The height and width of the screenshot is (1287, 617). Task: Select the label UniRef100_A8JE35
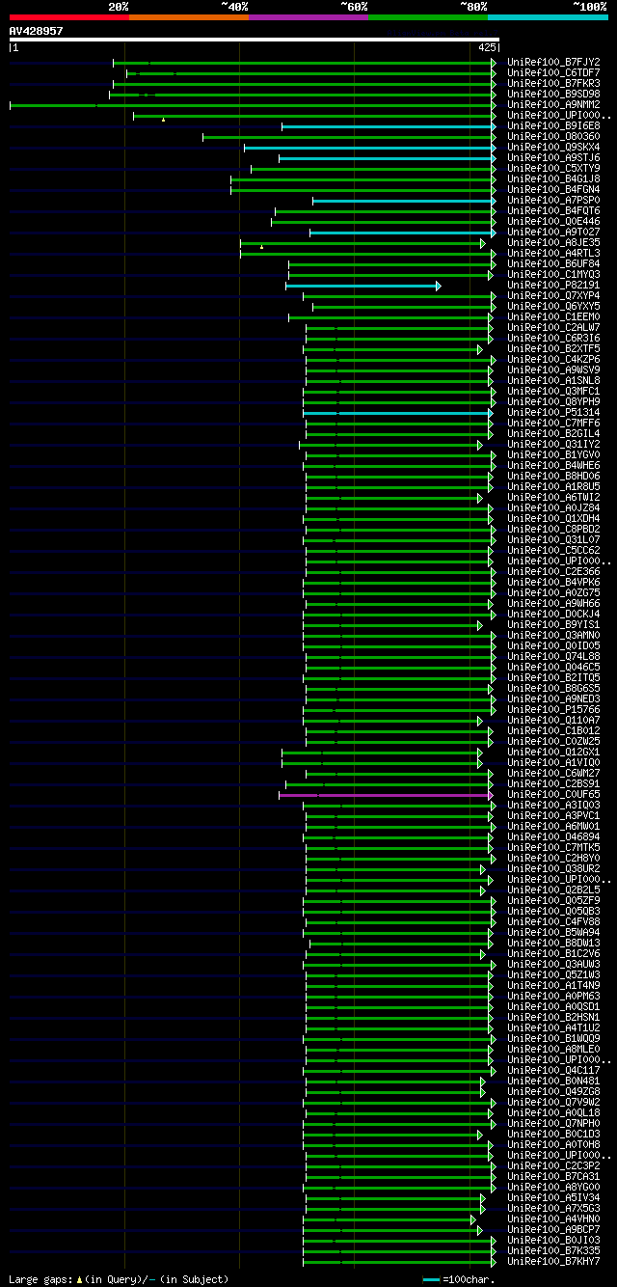553,243
